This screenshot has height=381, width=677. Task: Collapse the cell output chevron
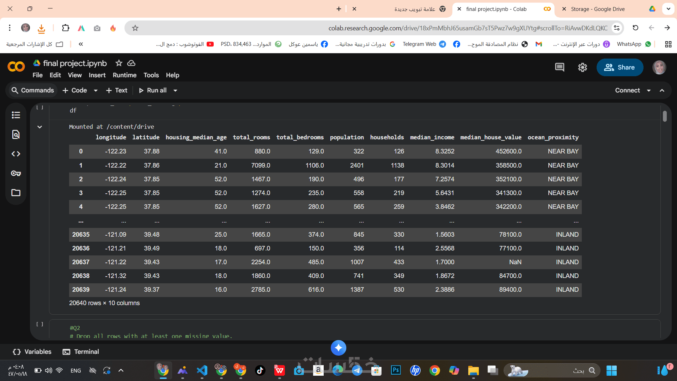[40, 127]
